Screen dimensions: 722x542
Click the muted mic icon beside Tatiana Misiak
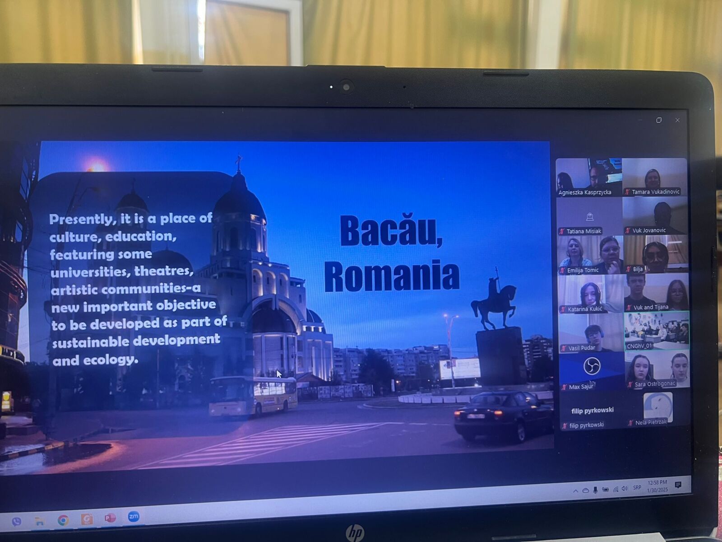coord(562,231)
